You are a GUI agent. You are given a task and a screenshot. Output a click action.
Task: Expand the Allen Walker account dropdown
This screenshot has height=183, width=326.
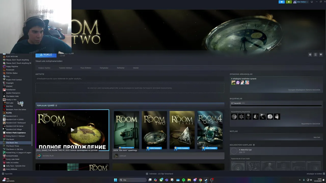pos(301,2)
